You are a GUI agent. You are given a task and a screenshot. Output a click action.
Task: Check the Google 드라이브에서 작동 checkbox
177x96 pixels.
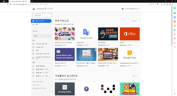(x=33, y=58)
